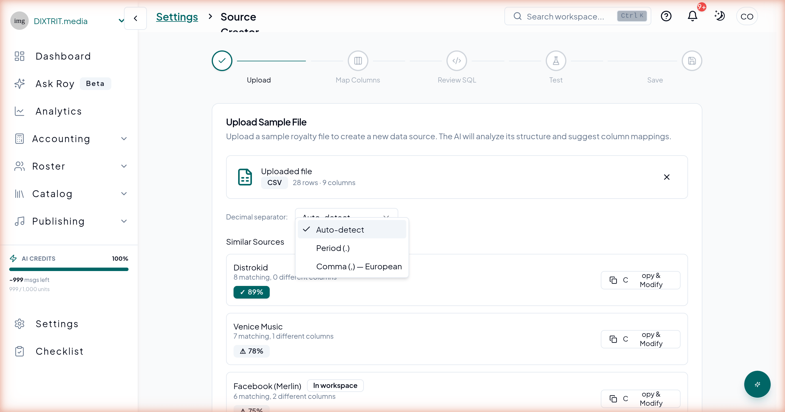The height and width of the screenshot is (412, 785).
Task: Click the Ctrl K shortcut hint
Action: pos(632,16)
